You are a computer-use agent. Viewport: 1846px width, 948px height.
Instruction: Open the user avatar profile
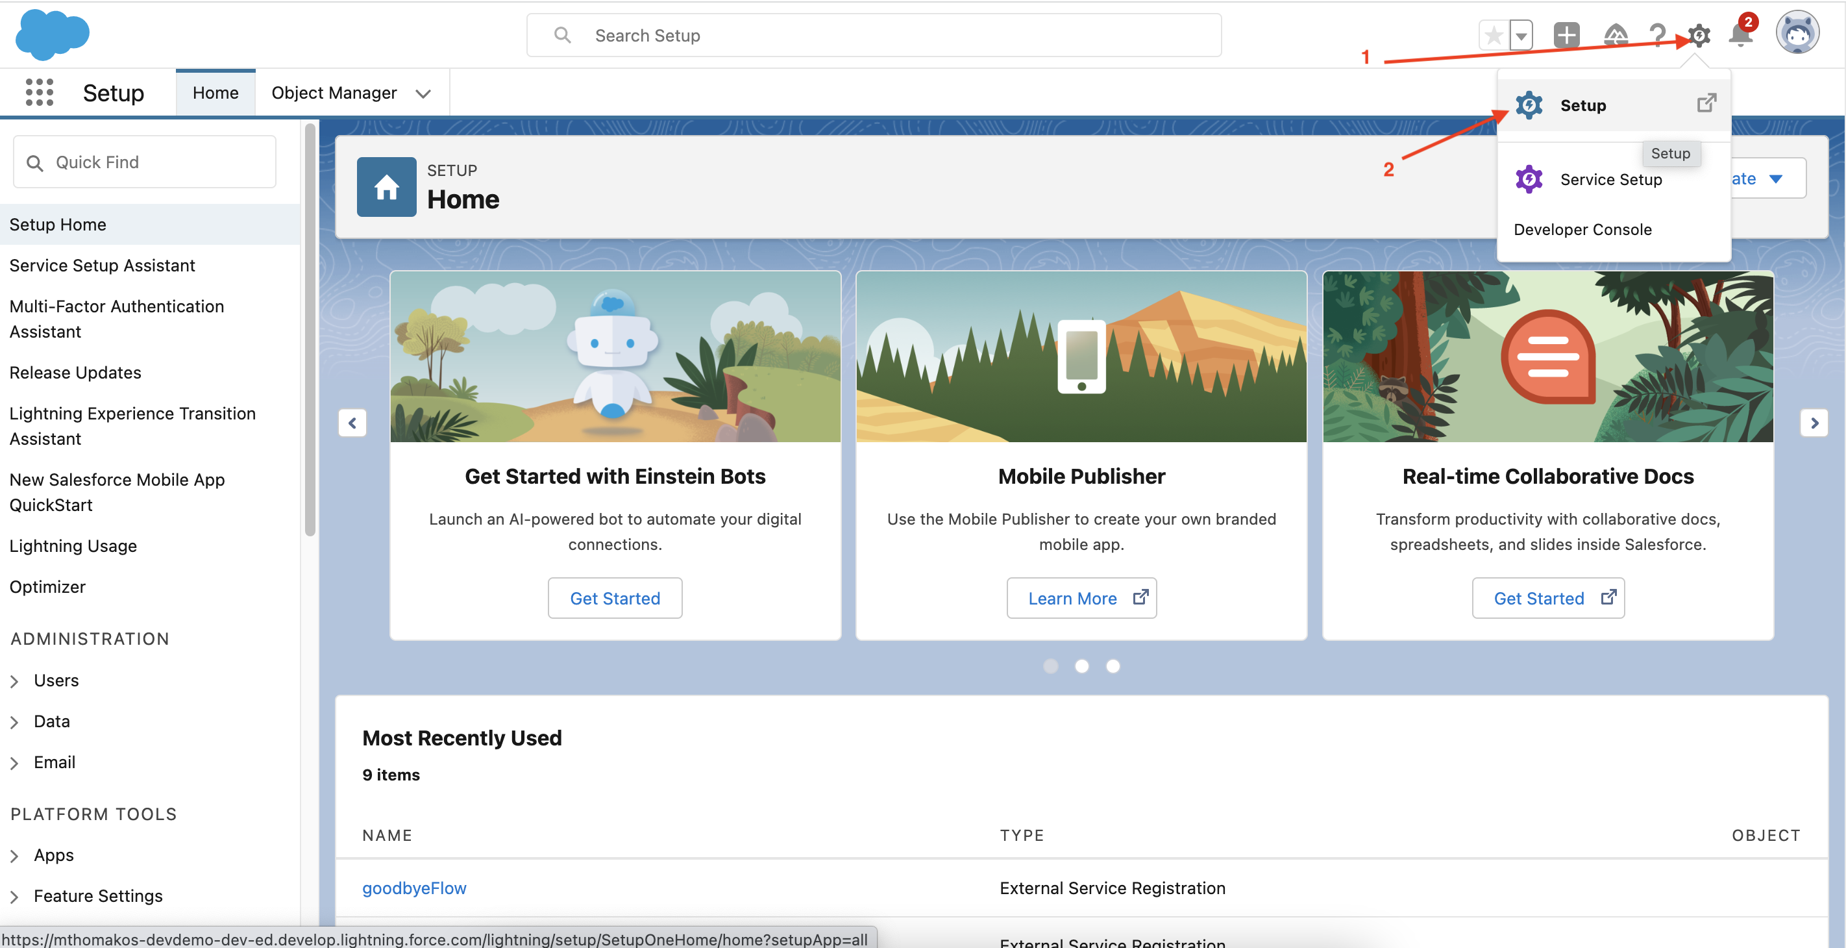[x=1797, y=32]
